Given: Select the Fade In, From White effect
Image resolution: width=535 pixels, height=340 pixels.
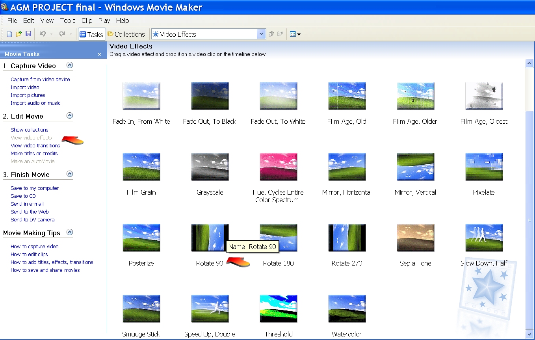Looking at the screenshot, I should 141,96.
